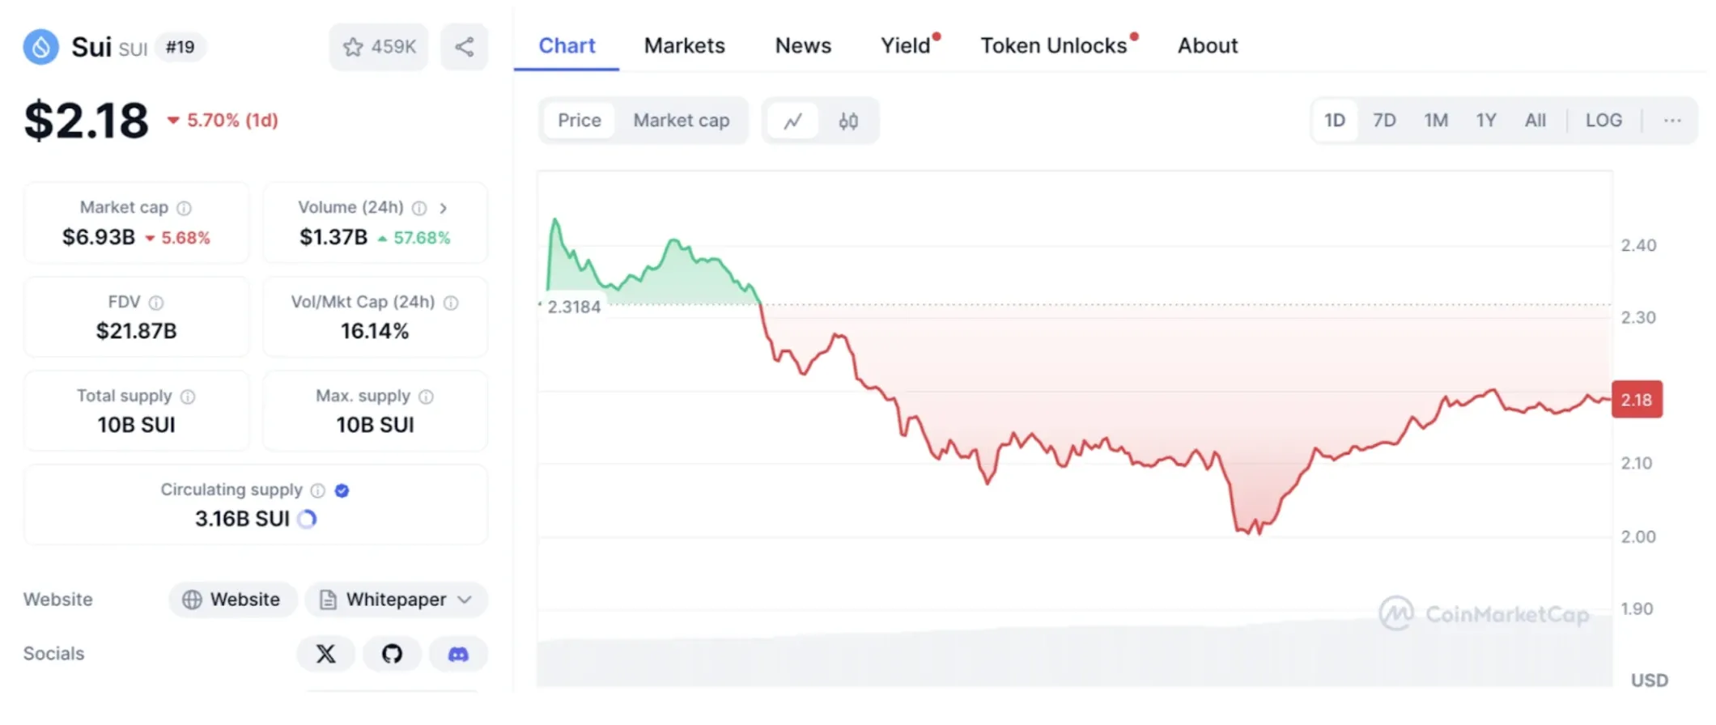This screenshot has height=725, width=1716.
Task: Click the USD currency label on chart
Action: click(x=1650, y=680)
